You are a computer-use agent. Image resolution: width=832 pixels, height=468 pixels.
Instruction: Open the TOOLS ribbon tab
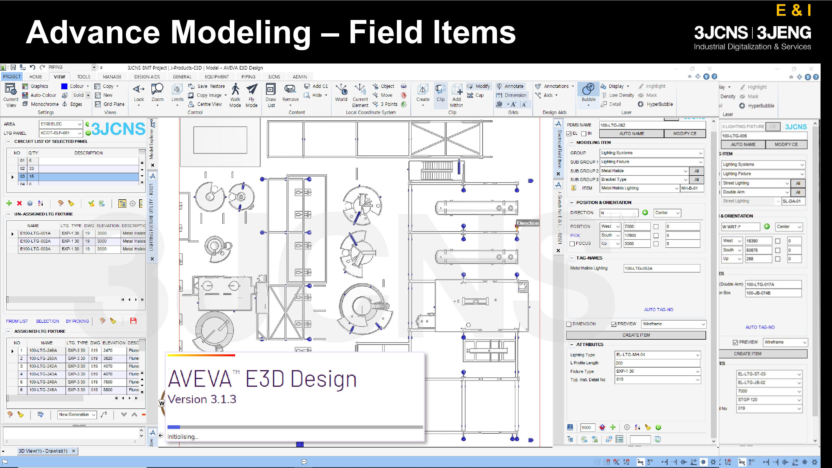coord(84,77)
